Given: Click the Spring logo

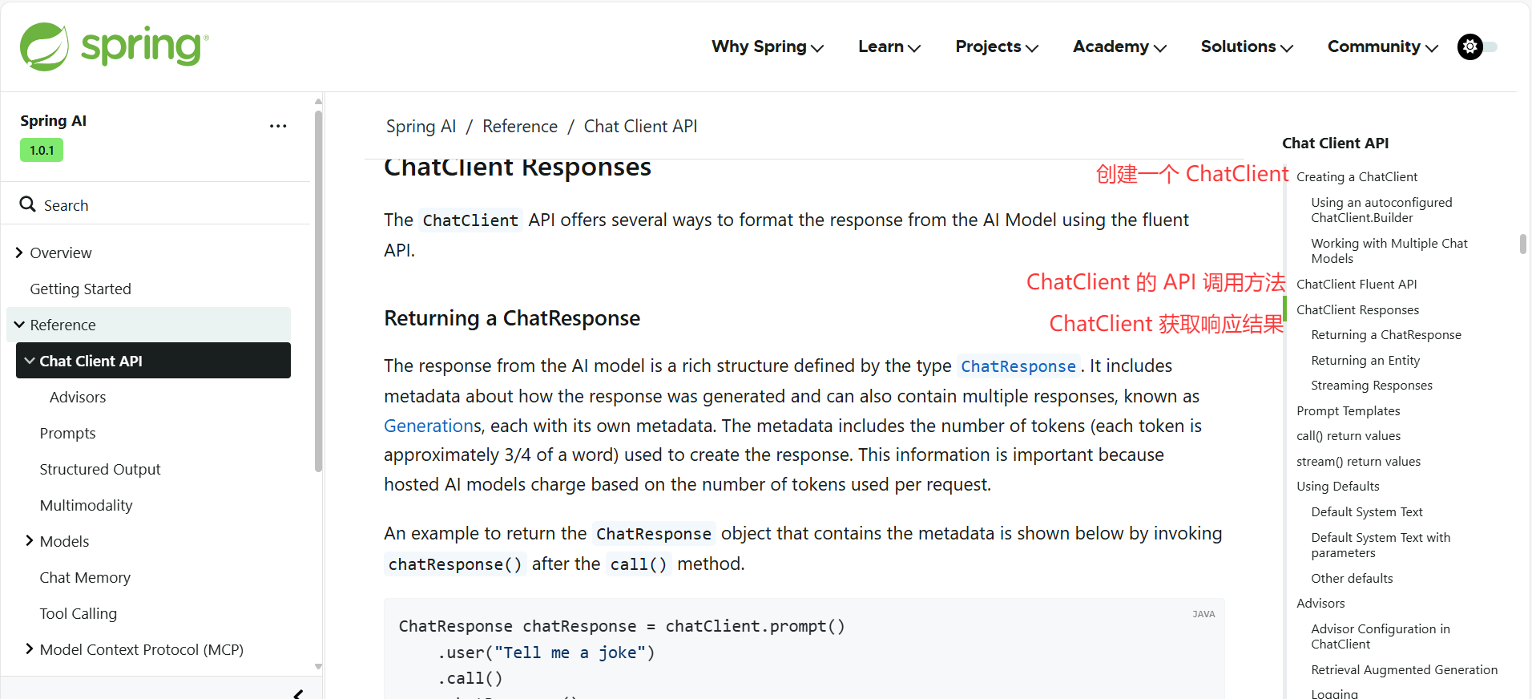Looking at the screenshot, I should (x=115, y=46).
